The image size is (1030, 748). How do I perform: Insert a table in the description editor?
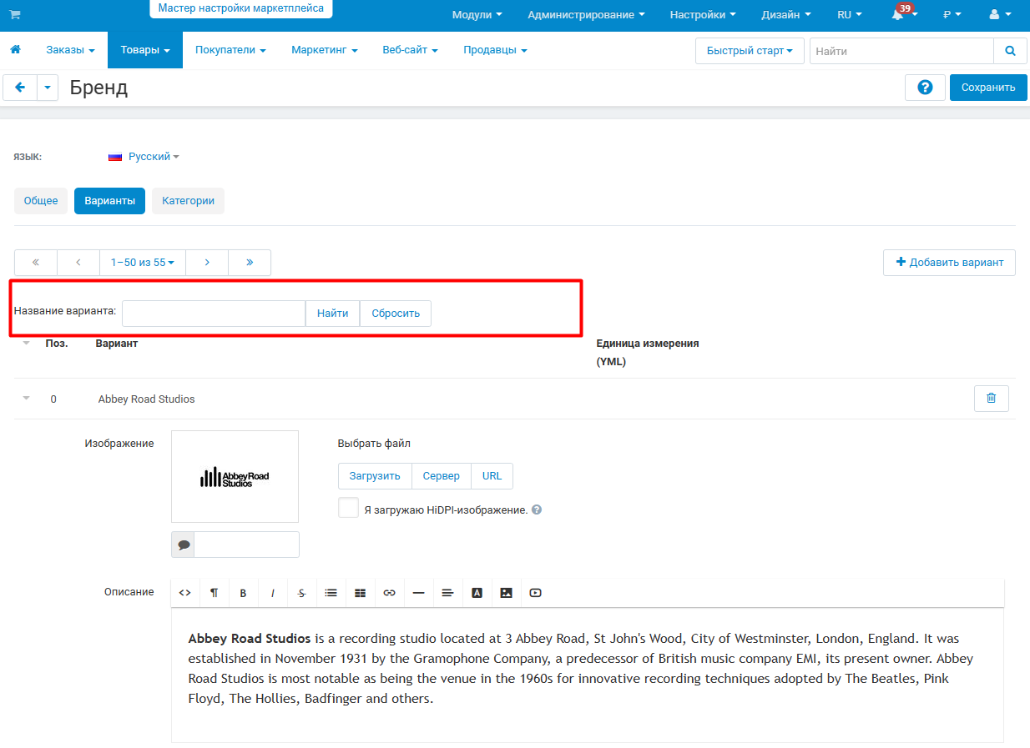(361, 593)
